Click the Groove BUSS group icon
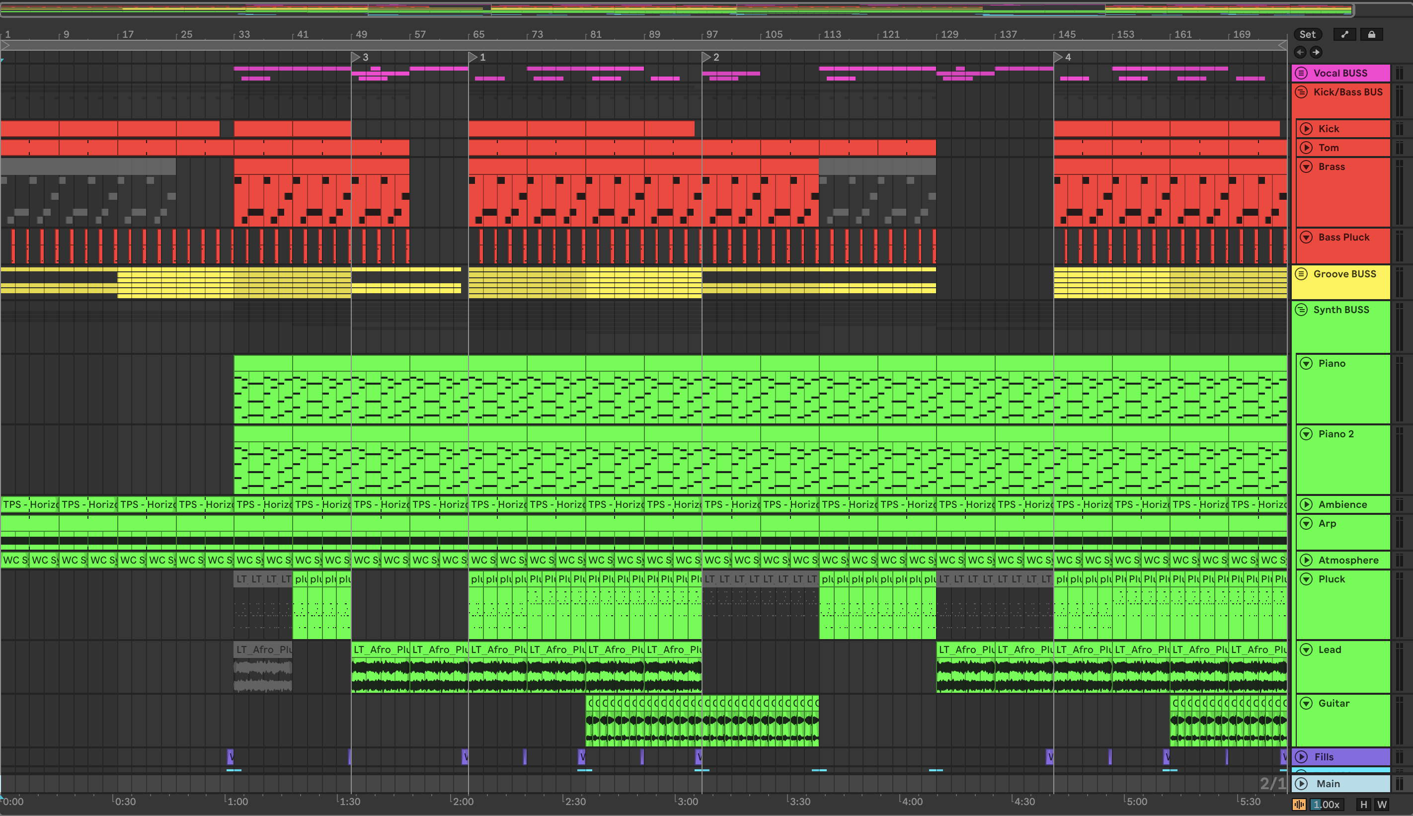 point(1302,274)
